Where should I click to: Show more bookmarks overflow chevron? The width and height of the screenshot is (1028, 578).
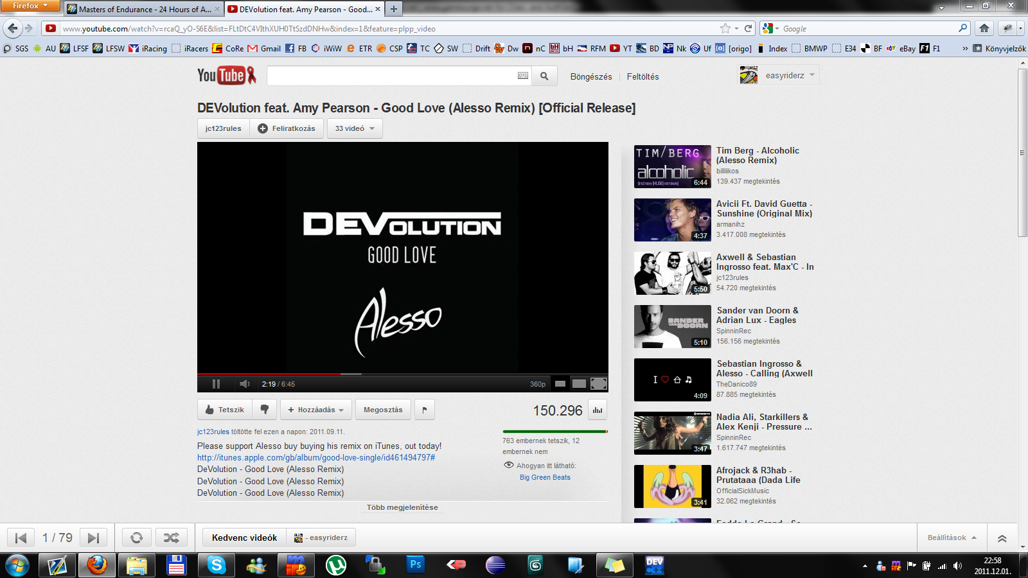tap(964, 48)
